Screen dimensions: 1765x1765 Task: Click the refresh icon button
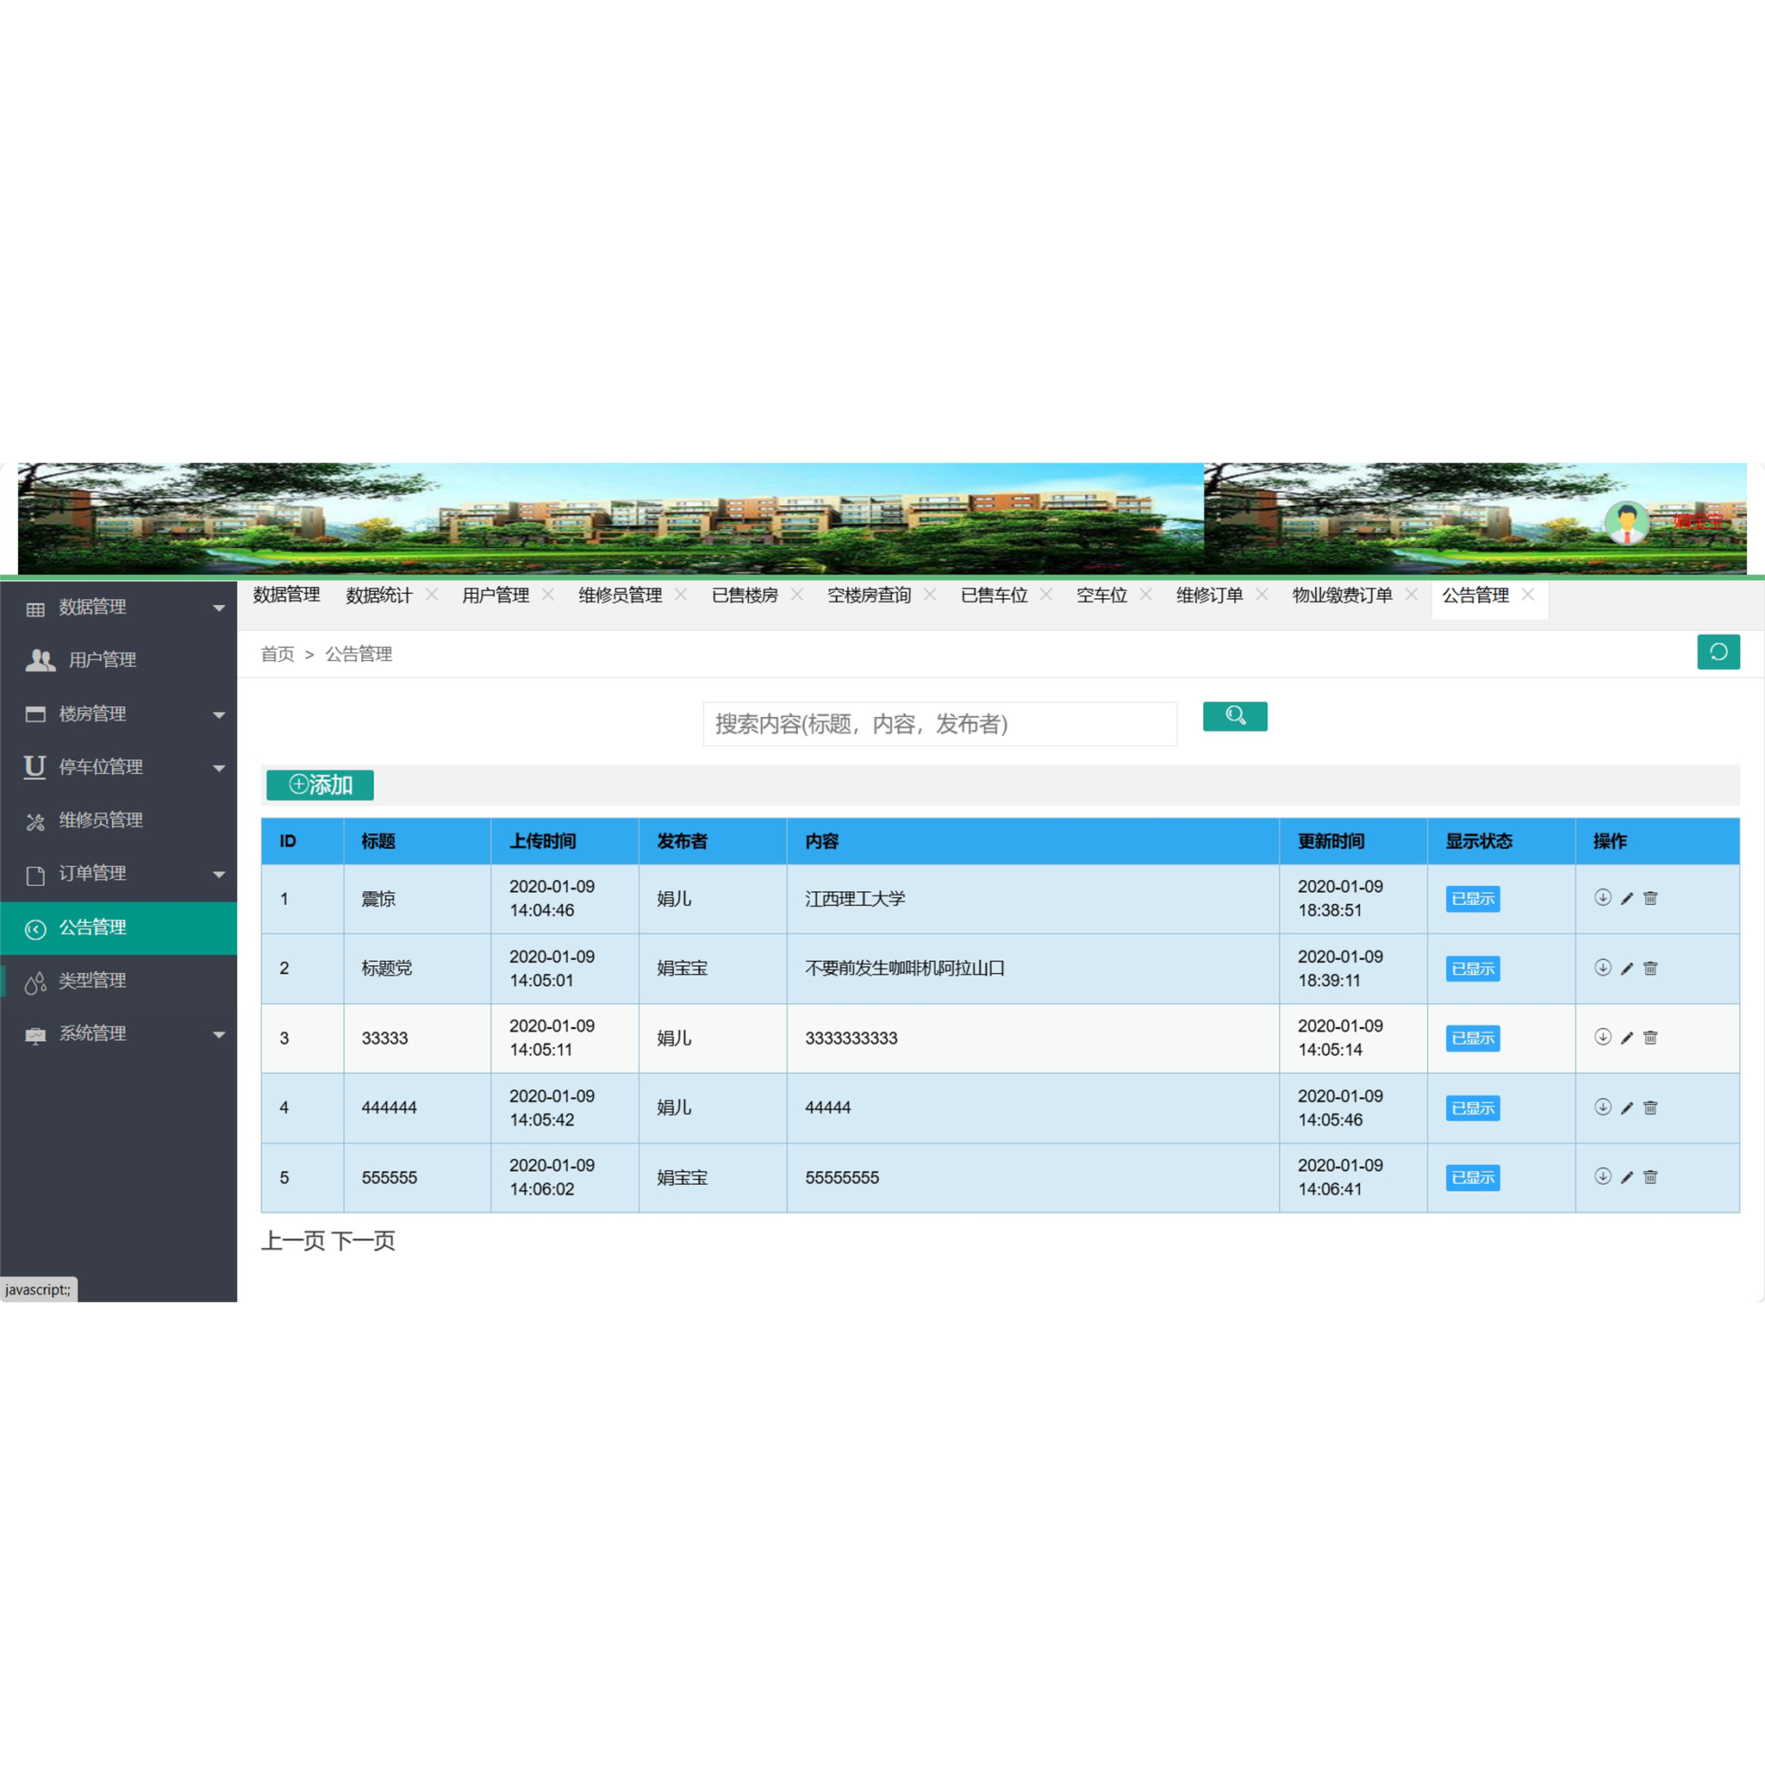coord(1718,652)
